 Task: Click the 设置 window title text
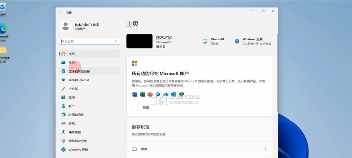click(69, 13)
